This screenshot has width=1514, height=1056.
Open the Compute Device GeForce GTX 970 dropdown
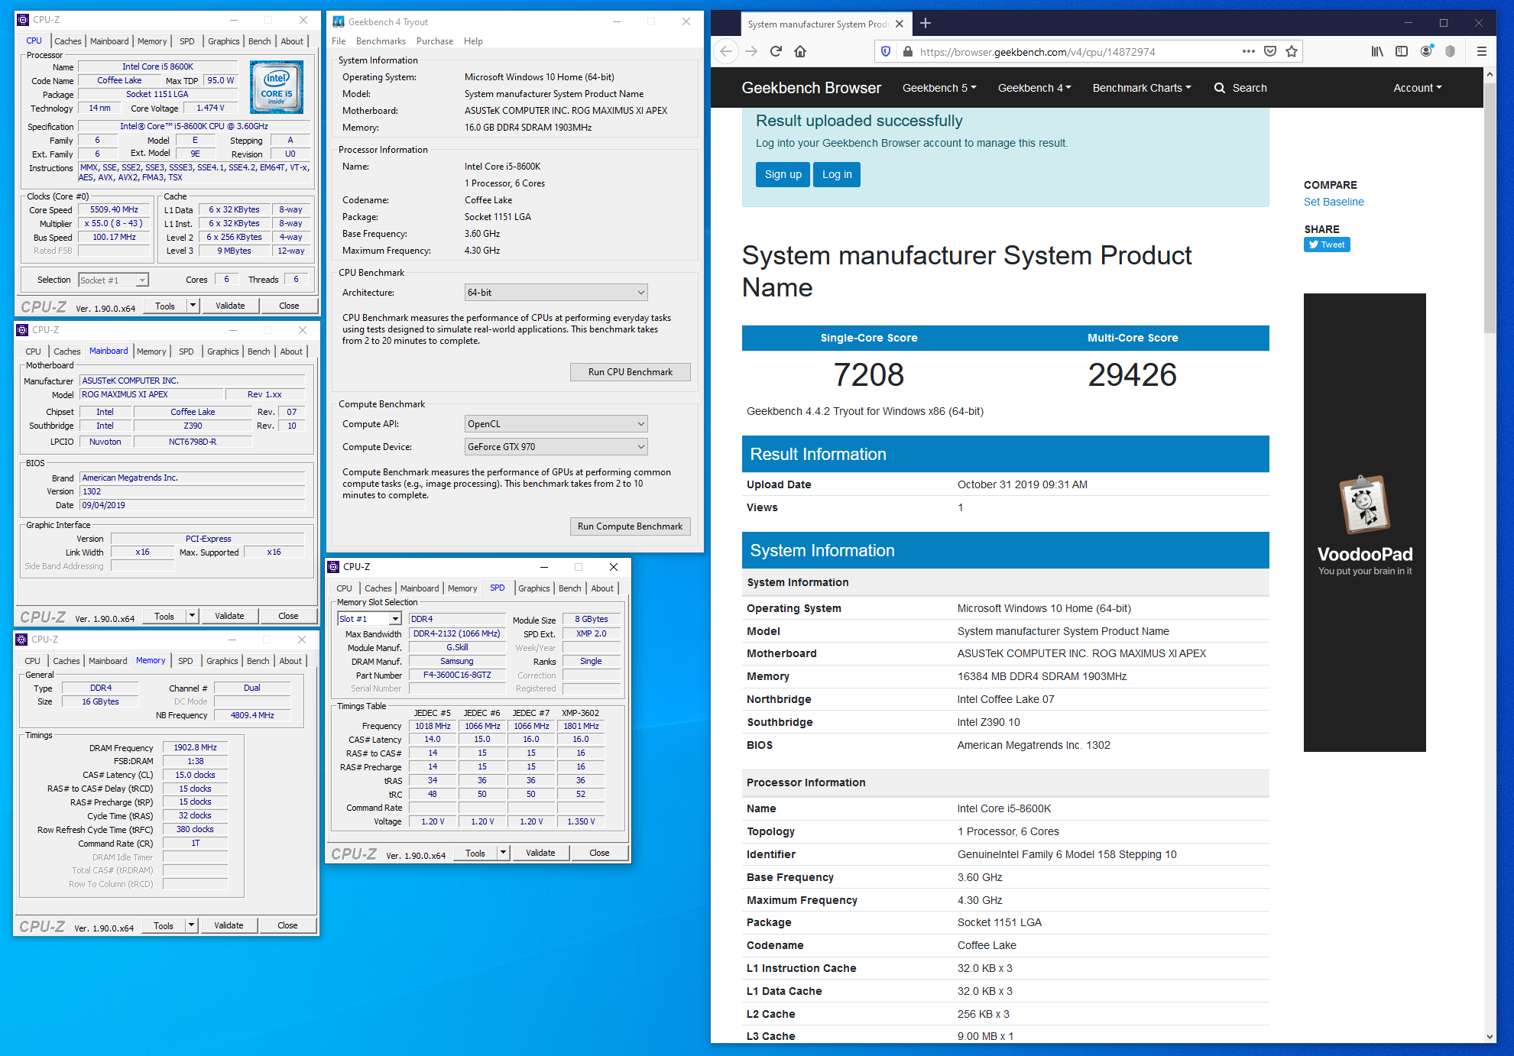click(556, 447)
